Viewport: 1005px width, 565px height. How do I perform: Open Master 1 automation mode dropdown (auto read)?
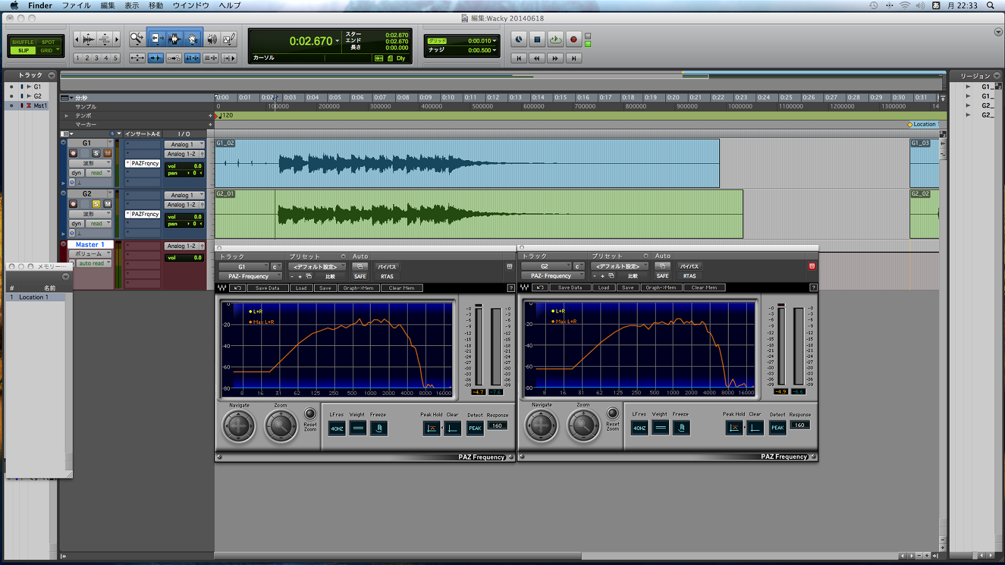click(x=94, y=264)
